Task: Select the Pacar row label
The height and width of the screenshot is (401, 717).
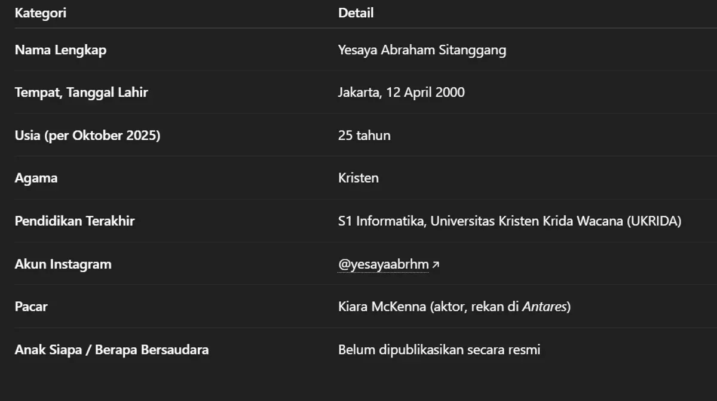Action: pos(31,307)
